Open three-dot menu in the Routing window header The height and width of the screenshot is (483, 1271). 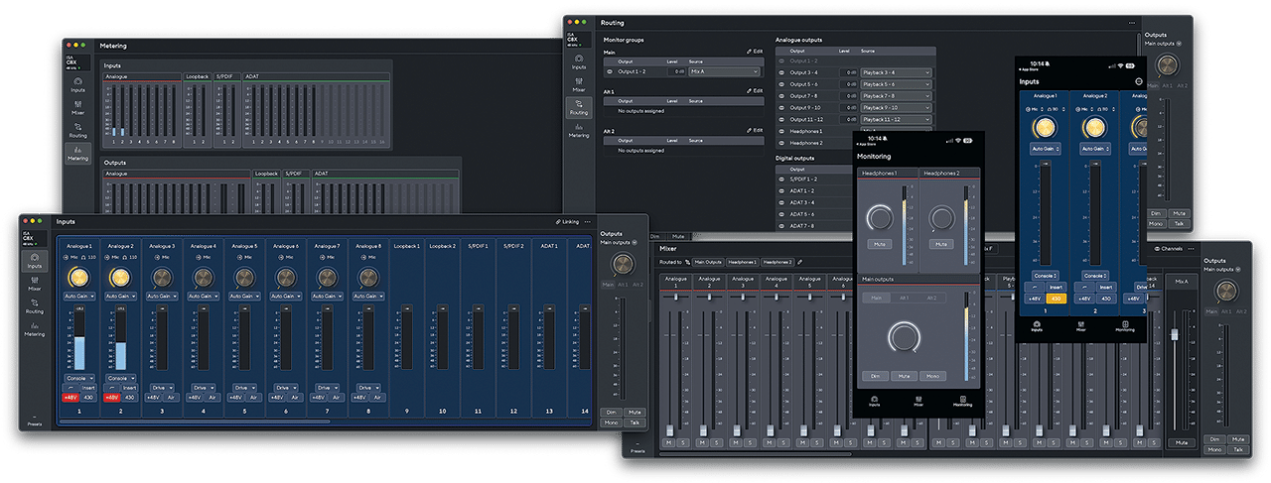[x=1131, y=22]
